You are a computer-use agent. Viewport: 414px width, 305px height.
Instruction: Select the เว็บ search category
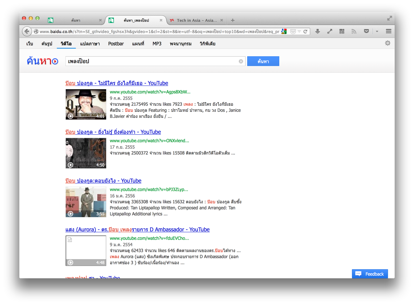click(x=30, y=44)
